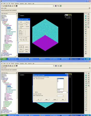This screenshot has width=91, height=116.
Task: Click the pick list text field in picking dialog
Action: 24,43
